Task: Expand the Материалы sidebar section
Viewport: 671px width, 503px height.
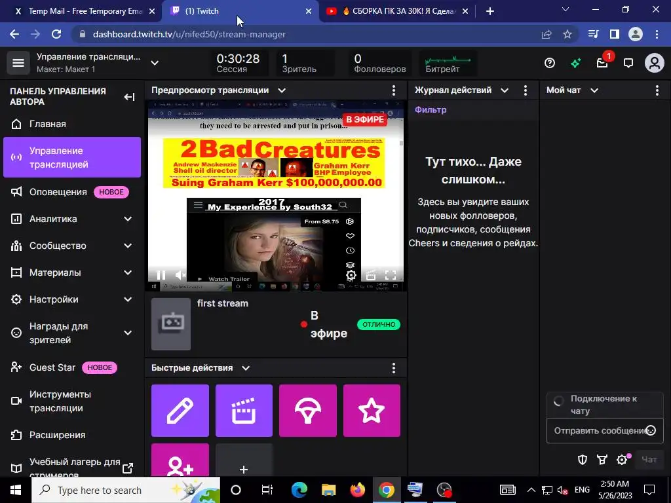Action: click(x=128, y=273)
